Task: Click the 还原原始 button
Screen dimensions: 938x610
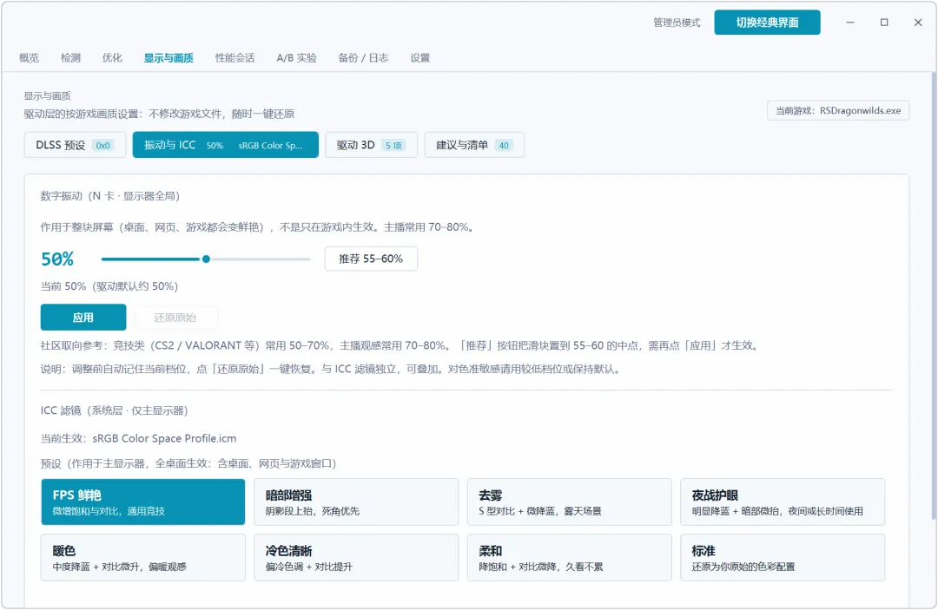Action: coord(175,318)
